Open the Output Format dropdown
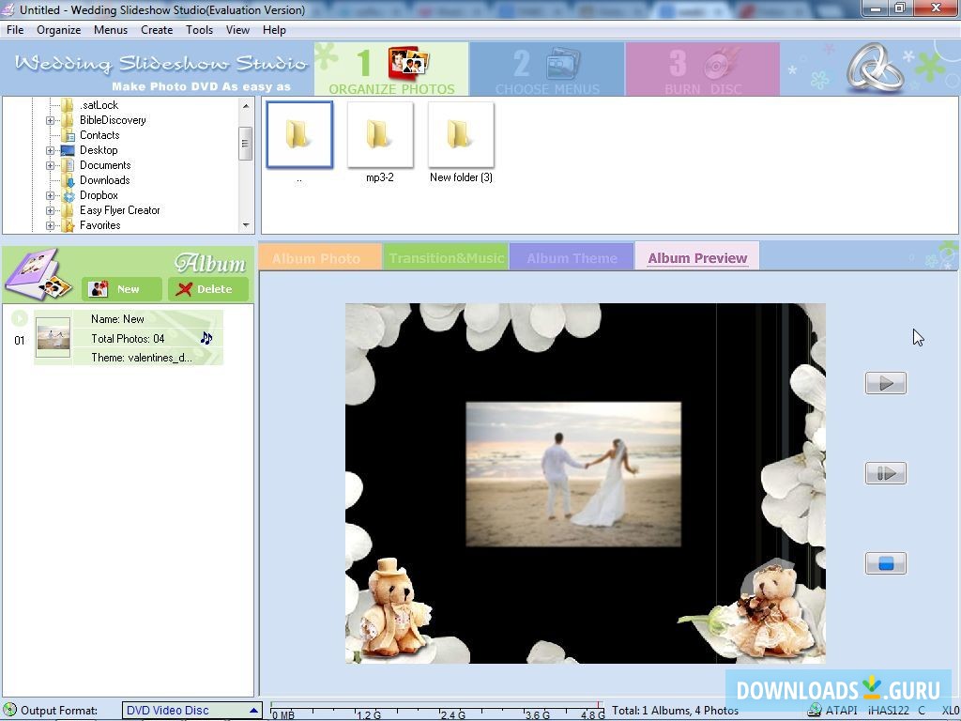The width and height of the screenshot is (961, 721). tap(253, 711)
